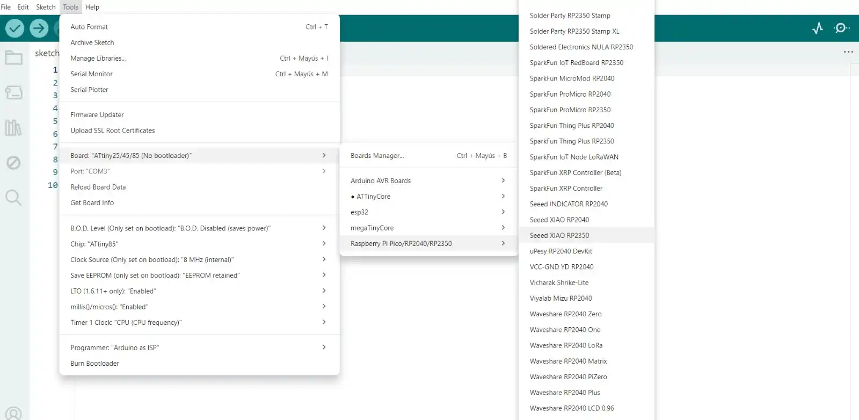Expand Arduino AVR Boards list
859x420 pixels.
point(428,181)
